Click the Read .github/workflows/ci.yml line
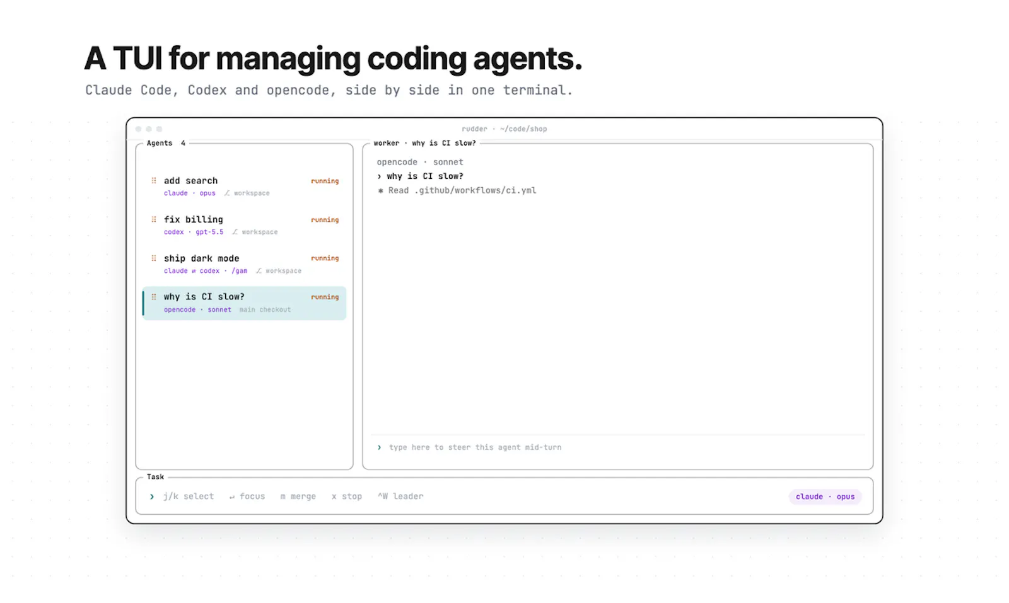 (462, 190)
